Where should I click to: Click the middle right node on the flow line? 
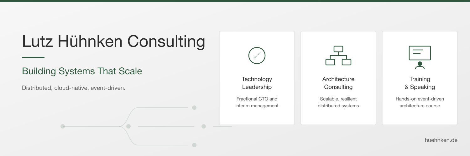(x=204, y=126)
